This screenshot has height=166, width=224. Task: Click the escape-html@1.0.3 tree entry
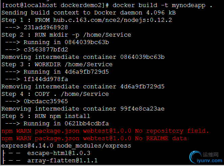click(59, 153)
